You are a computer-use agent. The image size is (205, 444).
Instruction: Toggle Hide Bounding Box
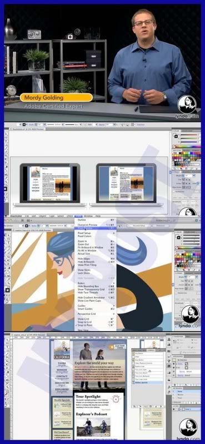pos(96,287)
